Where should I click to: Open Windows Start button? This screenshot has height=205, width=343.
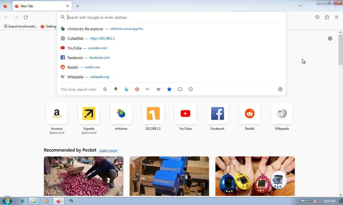(x=7, y=201)
